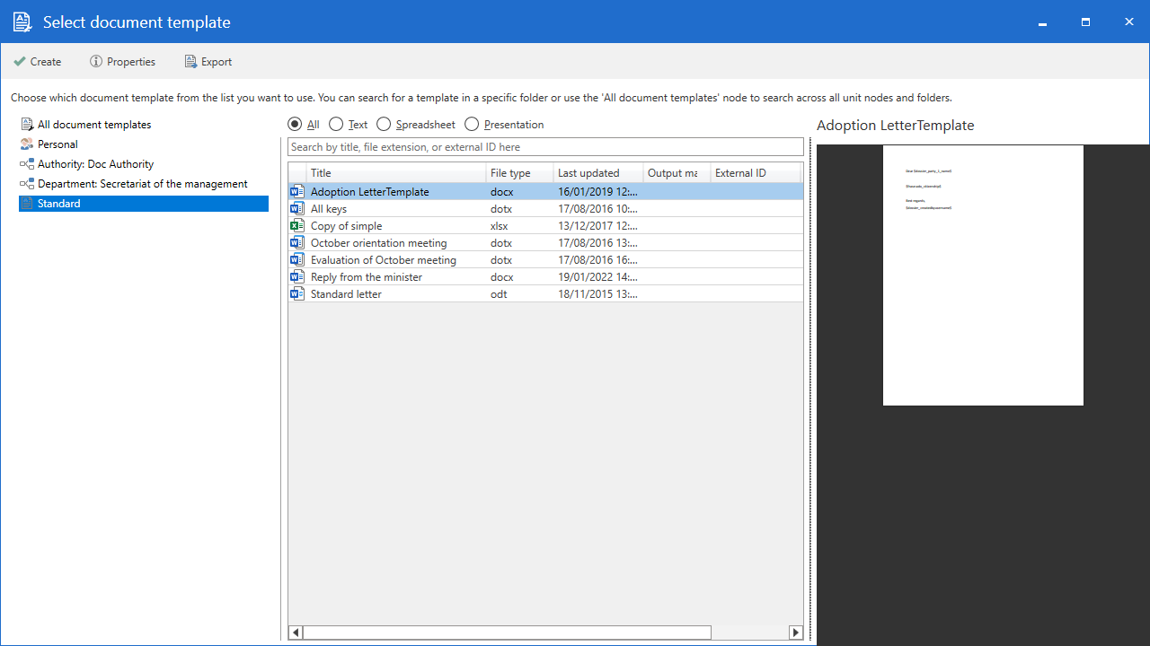
Task: Click the Export toolbar button label
Action: [217, 62]
